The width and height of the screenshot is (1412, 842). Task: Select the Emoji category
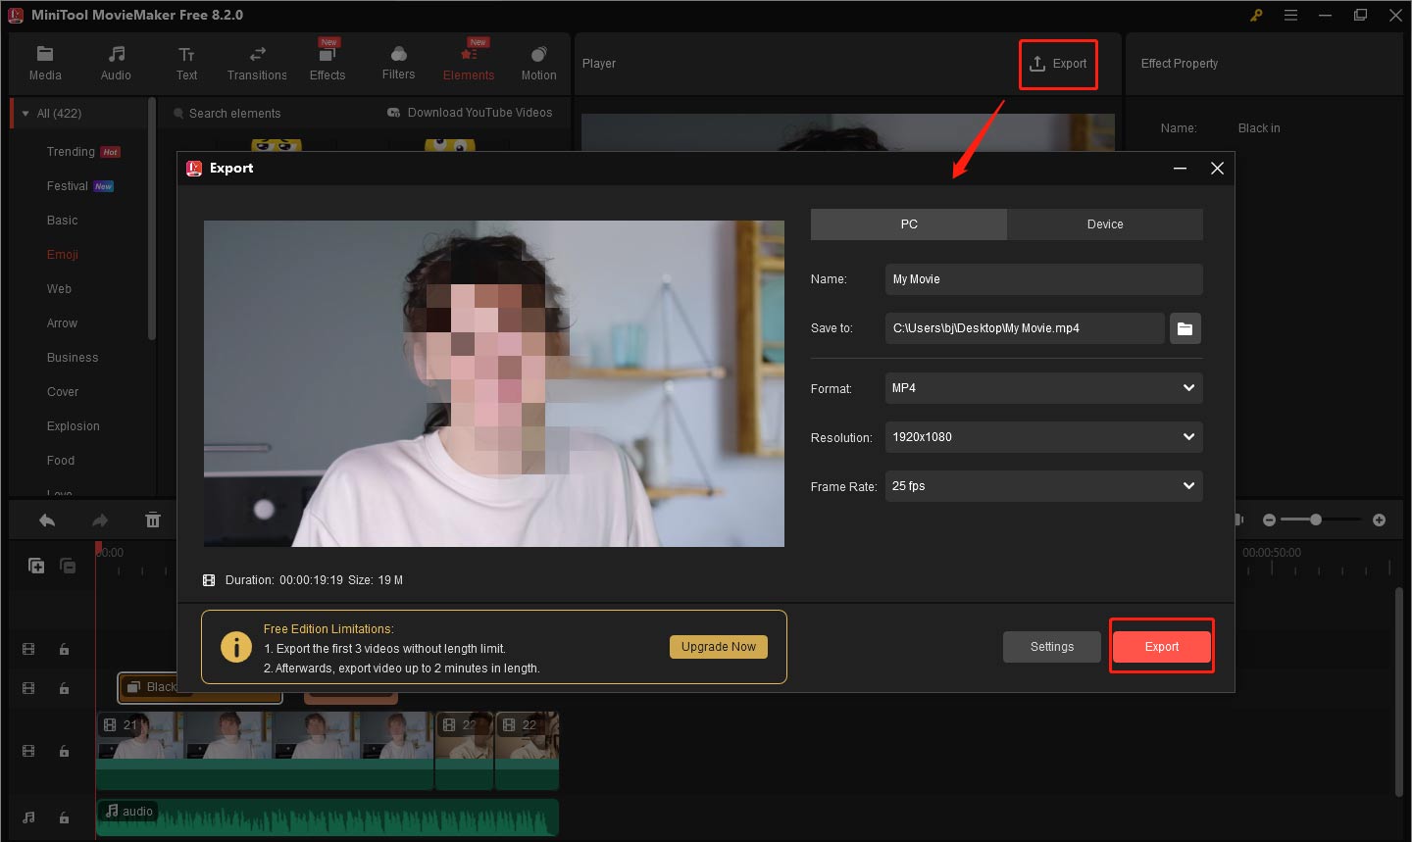click(62, 255)
